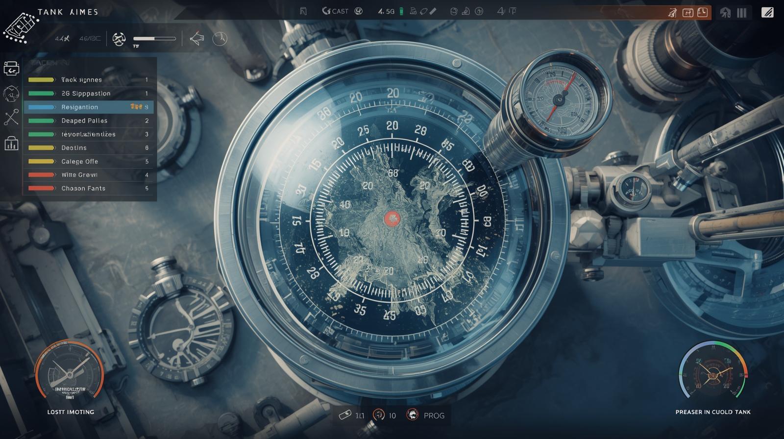Click the clock icon in orange top bar

pyautogui.click(x=703, y=13)
